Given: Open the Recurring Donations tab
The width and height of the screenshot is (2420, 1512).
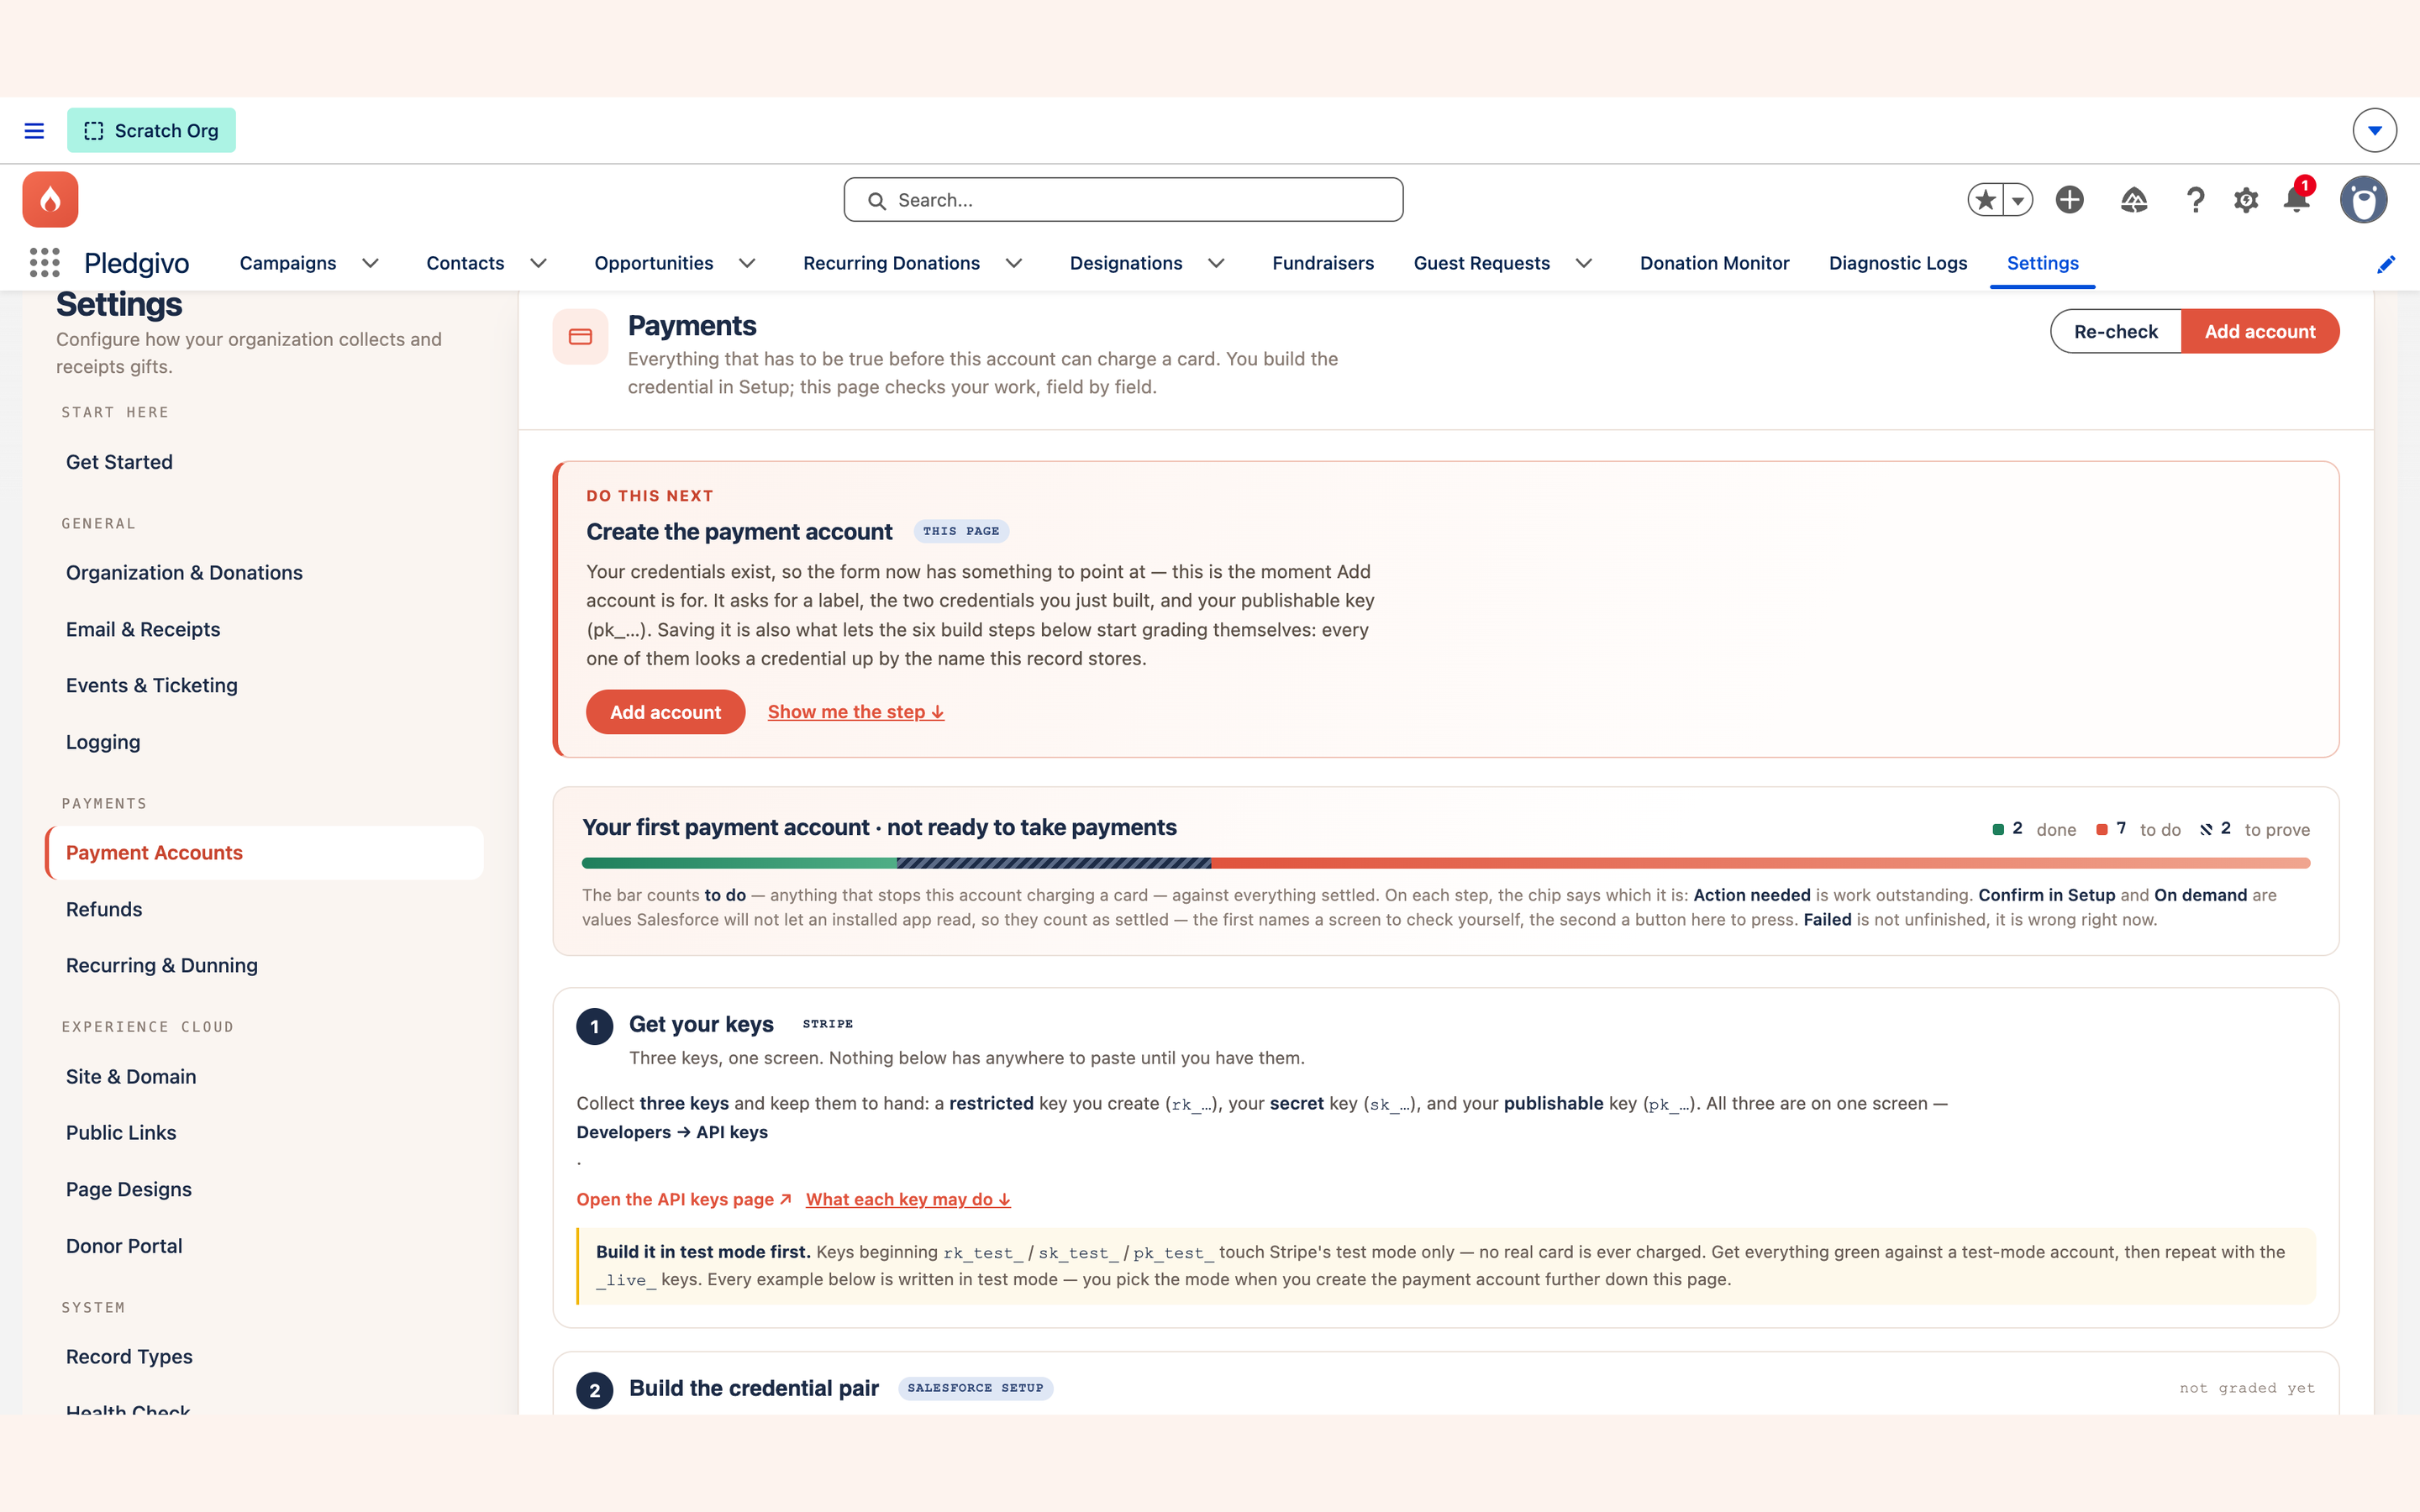Looking at the screenshot, I should click(x=891, y=263).
